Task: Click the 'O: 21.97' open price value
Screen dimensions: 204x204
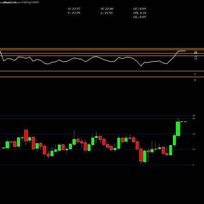Action: (74, 9)
